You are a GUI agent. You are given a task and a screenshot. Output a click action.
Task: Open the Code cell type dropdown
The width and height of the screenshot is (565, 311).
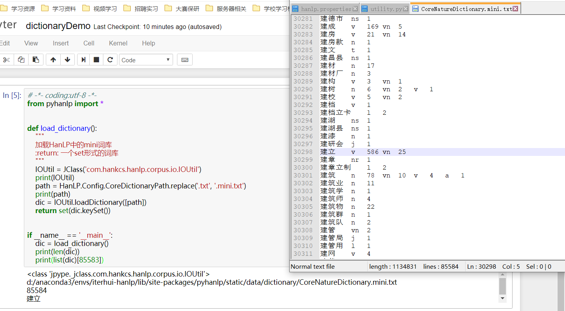click(146, 60)
